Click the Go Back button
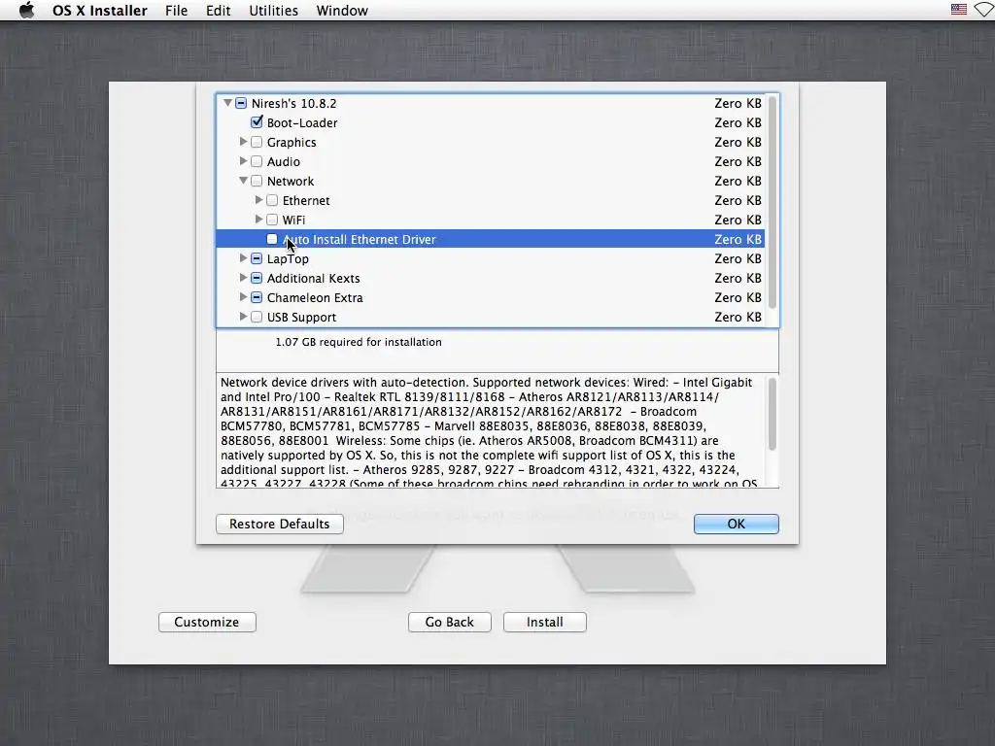This screenshot has width=995, height=746. point(449,622)
